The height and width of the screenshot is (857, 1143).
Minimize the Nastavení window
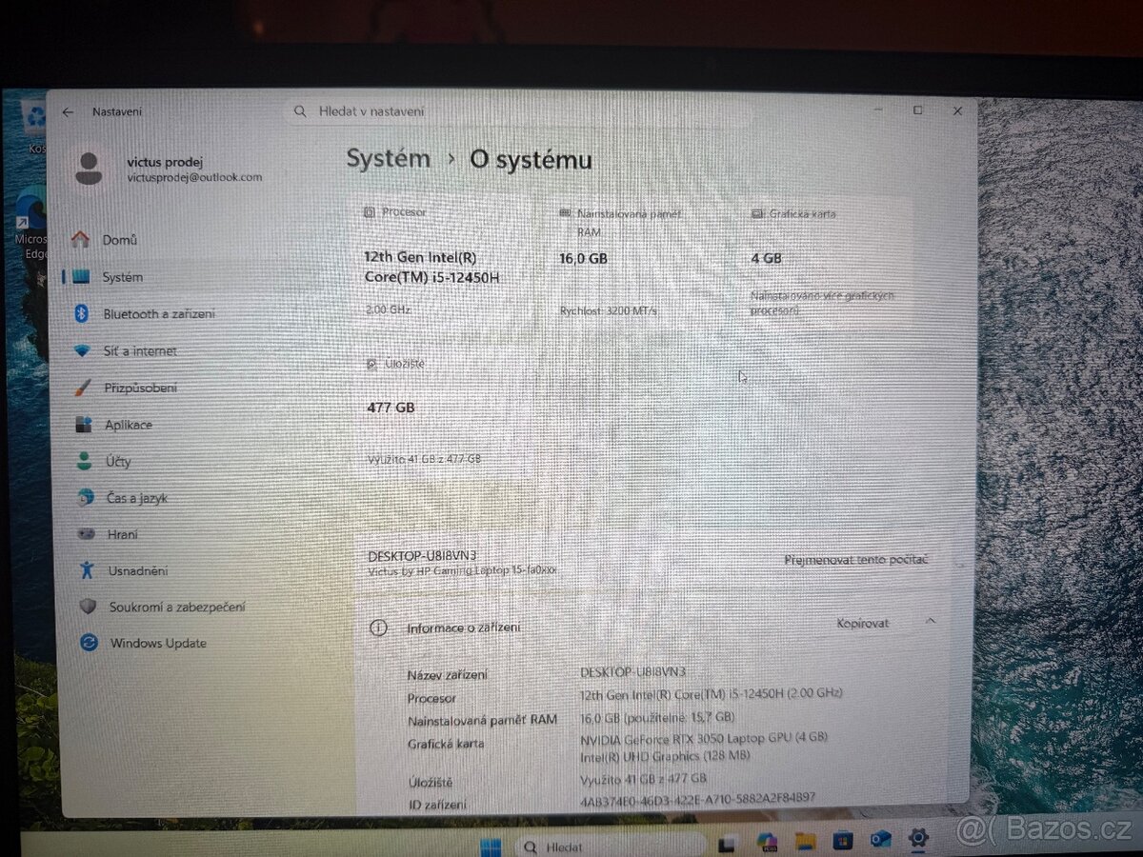pyautogui.click(x=877, y=110)
